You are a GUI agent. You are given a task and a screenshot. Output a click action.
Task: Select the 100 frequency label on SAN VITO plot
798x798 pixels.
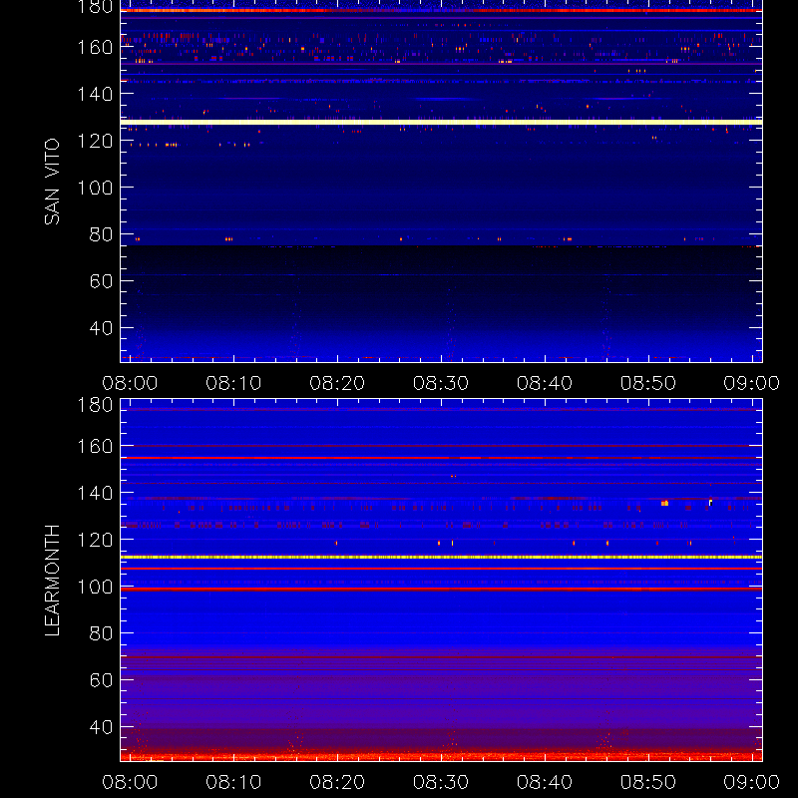pyautogui.click(x=95, y=188)
